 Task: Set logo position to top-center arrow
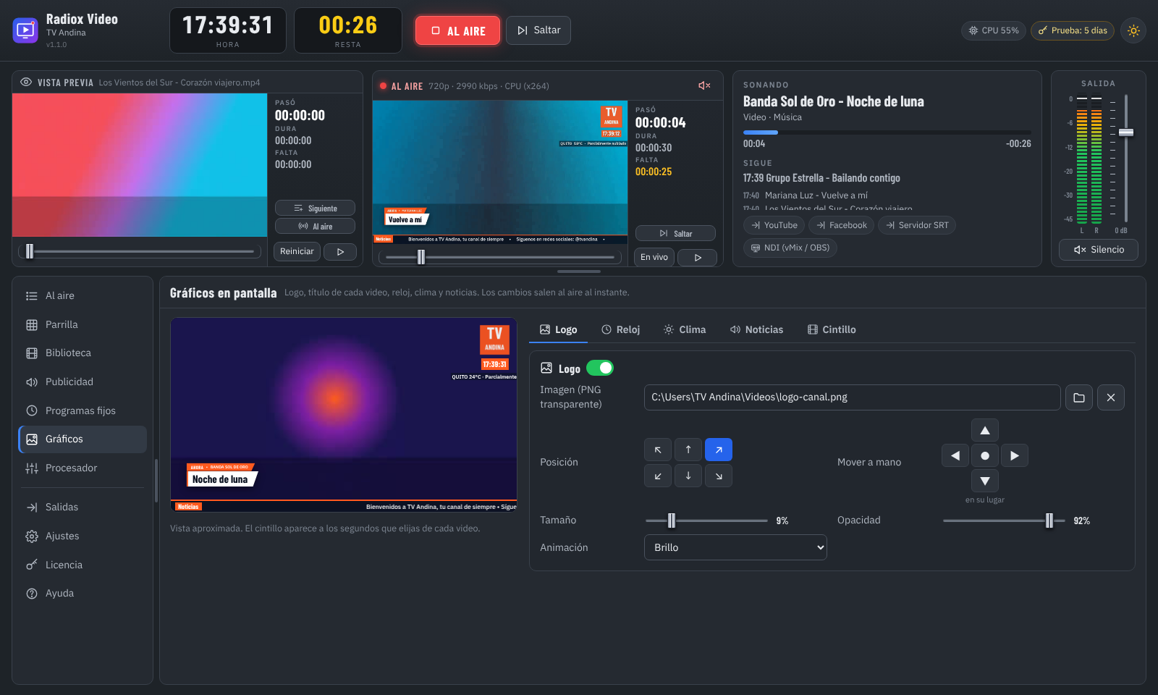click(688, 450)
